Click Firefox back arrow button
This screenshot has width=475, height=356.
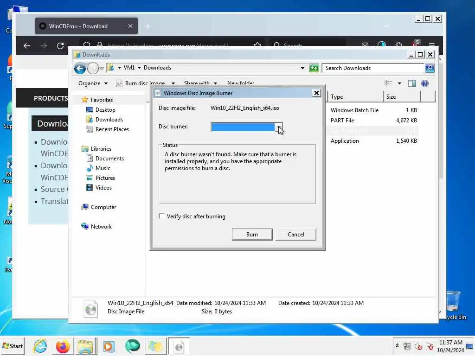click(27, 45)
